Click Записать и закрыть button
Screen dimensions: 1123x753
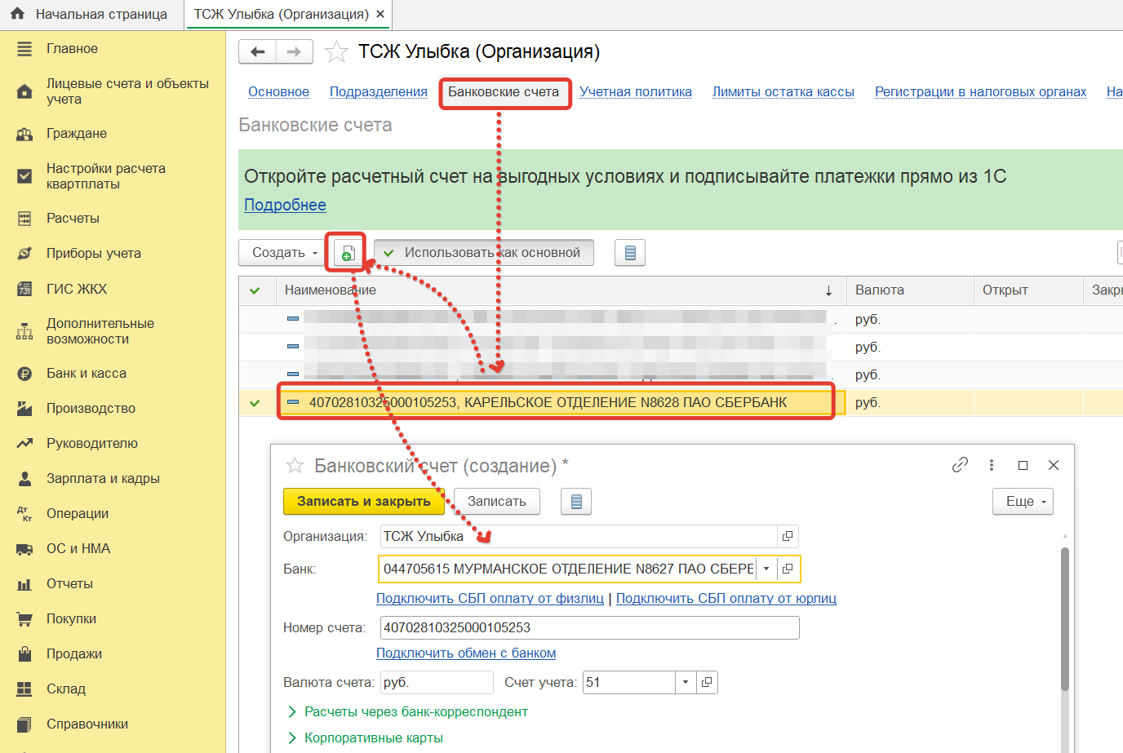[x=363, y=502]
